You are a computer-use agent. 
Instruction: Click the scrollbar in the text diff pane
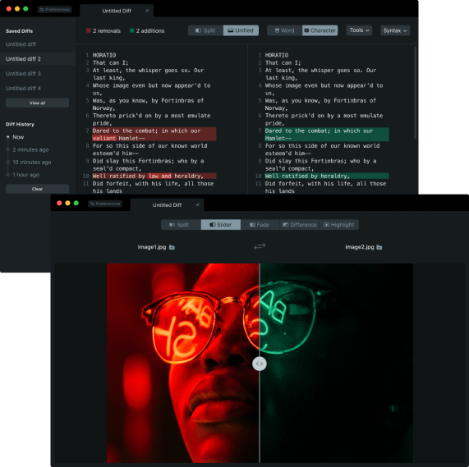pyautogui.click(x=415, y=93)
